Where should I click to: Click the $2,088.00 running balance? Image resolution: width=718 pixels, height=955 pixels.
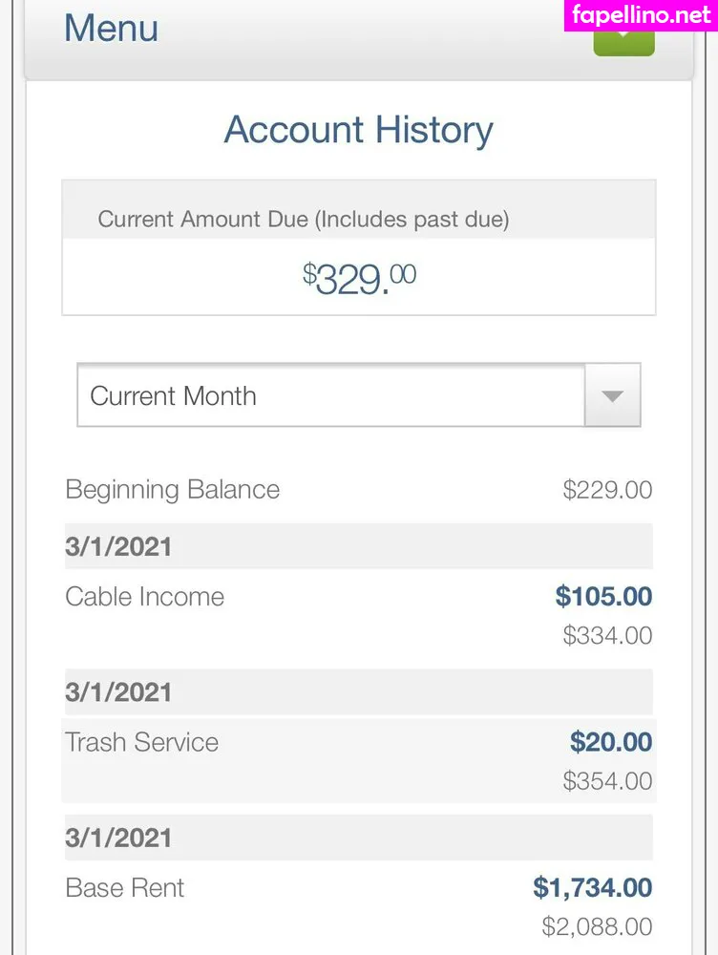[597, 926]
